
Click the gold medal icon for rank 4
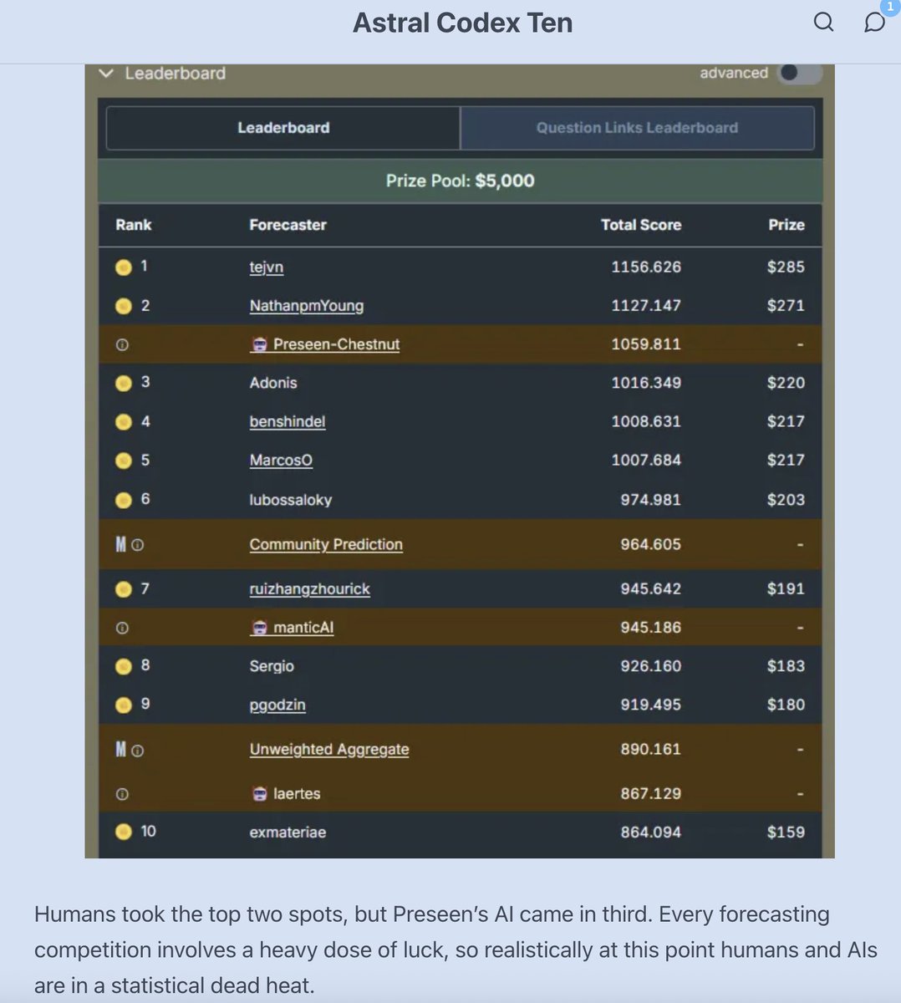tap(123, 422)
